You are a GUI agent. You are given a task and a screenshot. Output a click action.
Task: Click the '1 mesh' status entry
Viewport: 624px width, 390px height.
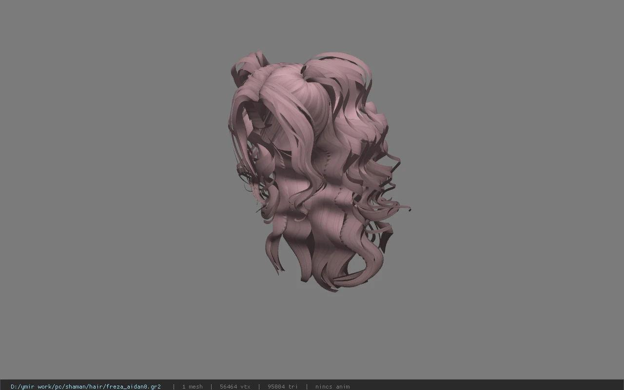coord(192,387)
